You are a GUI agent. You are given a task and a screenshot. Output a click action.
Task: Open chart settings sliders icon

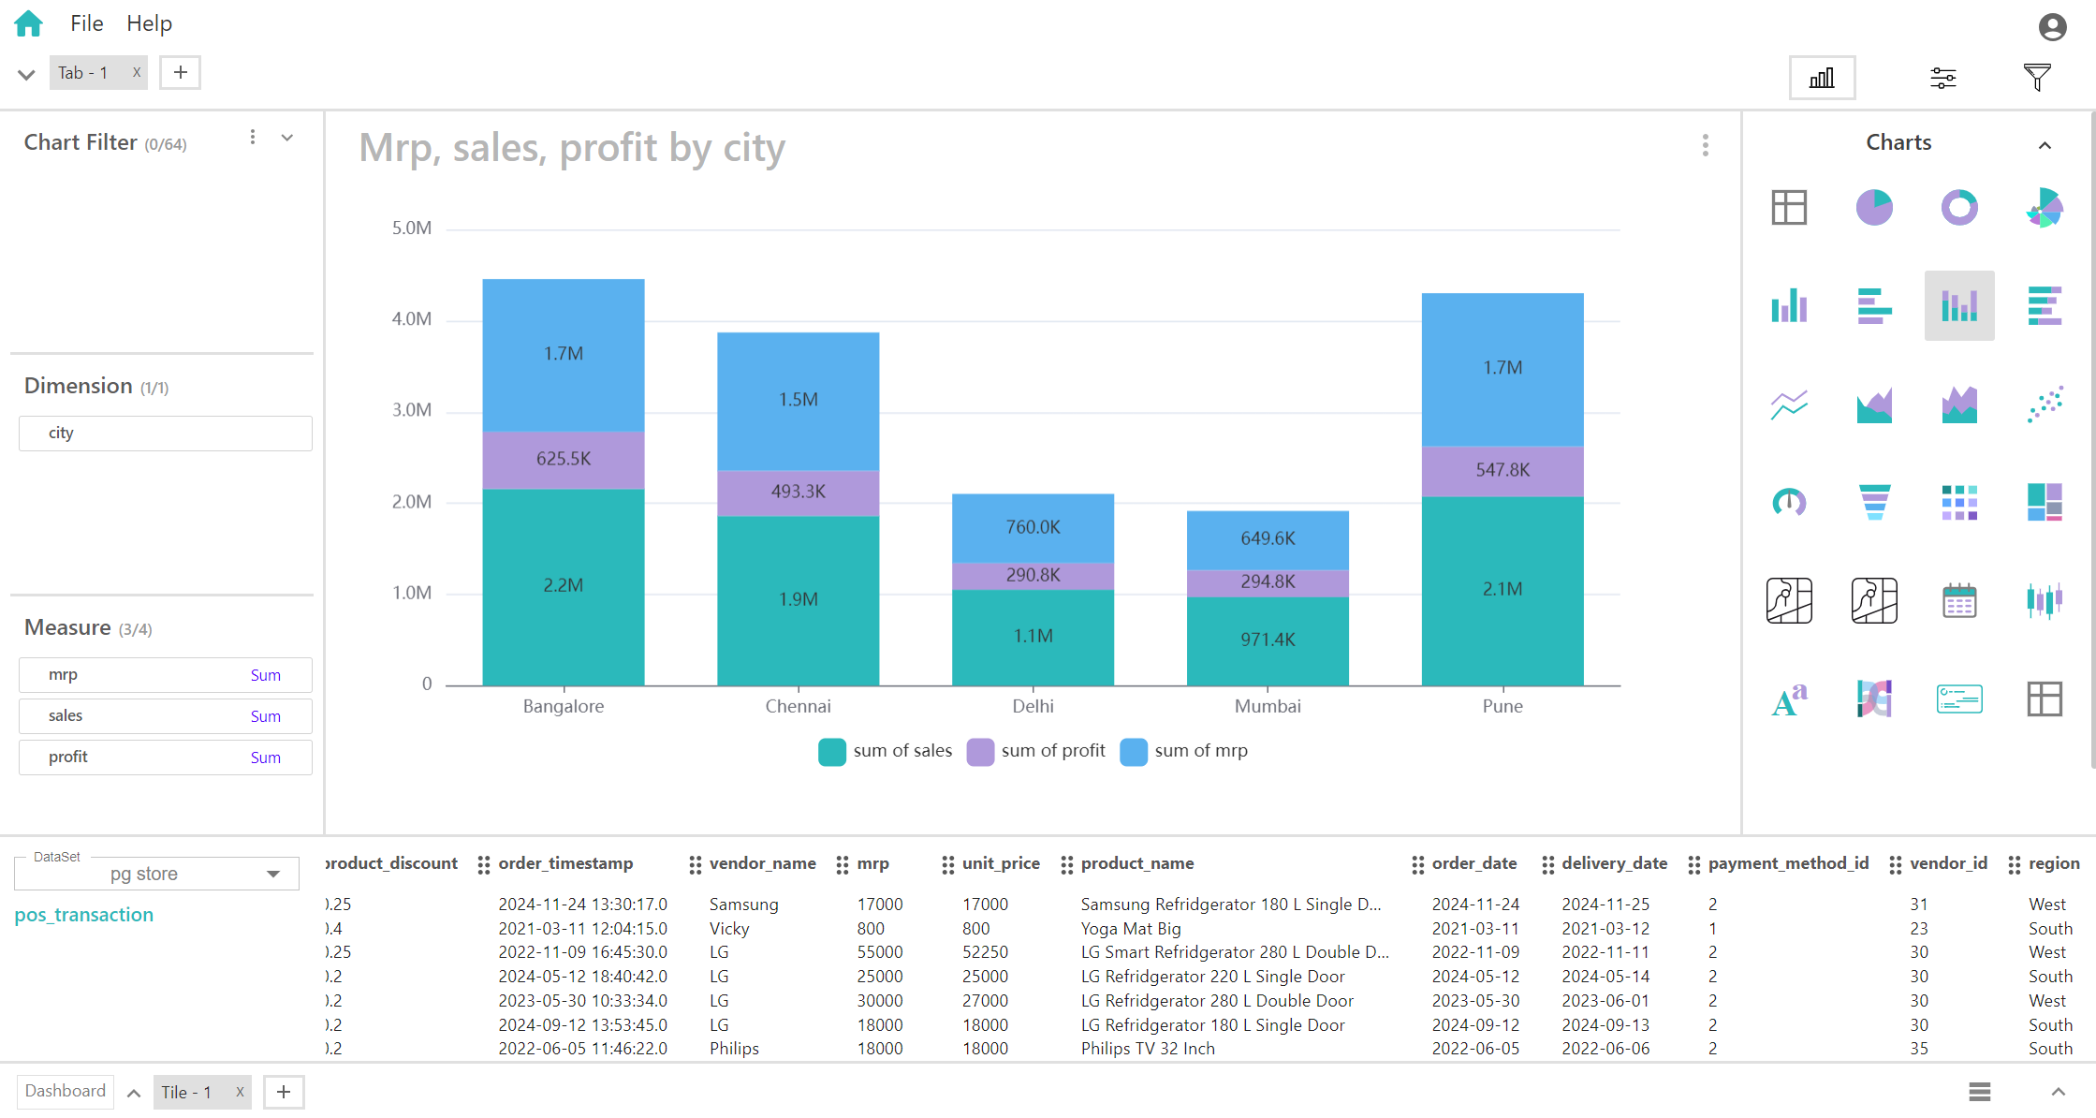tap(1943, 78)
